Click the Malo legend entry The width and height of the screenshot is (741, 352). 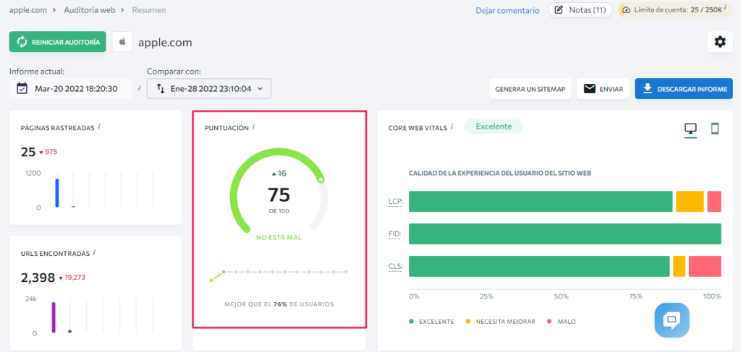(x=562, y=322)
